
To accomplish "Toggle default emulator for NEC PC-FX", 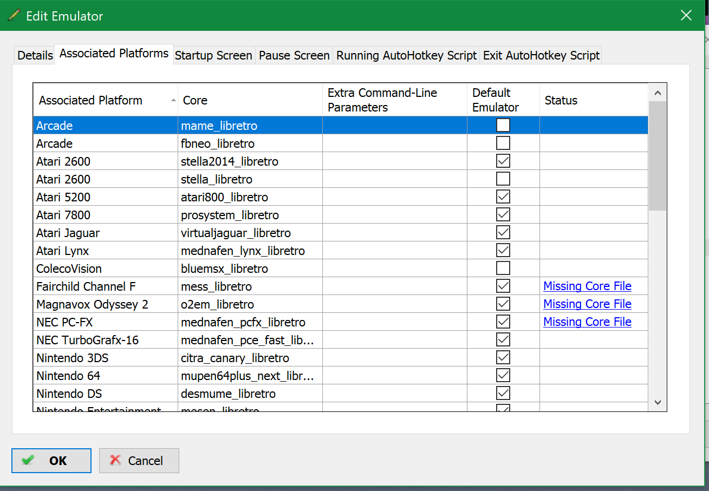I will tap(503, 322).
